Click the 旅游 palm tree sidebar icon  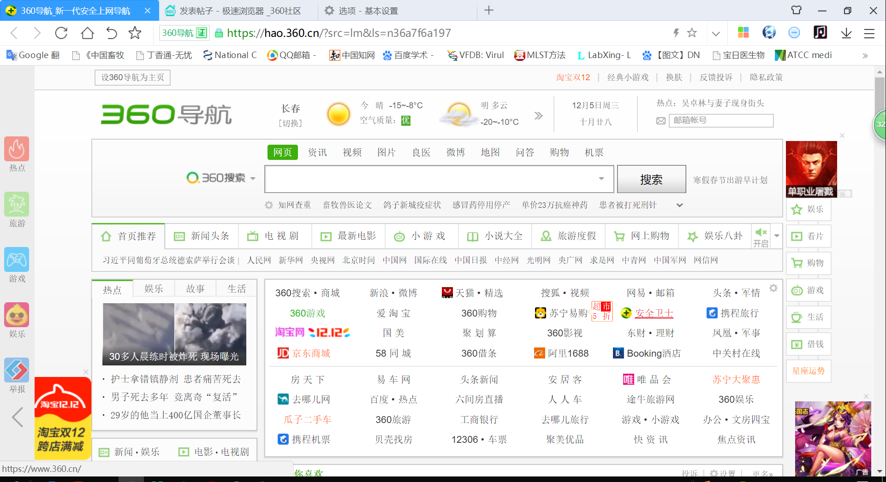[x=17, y=204]
